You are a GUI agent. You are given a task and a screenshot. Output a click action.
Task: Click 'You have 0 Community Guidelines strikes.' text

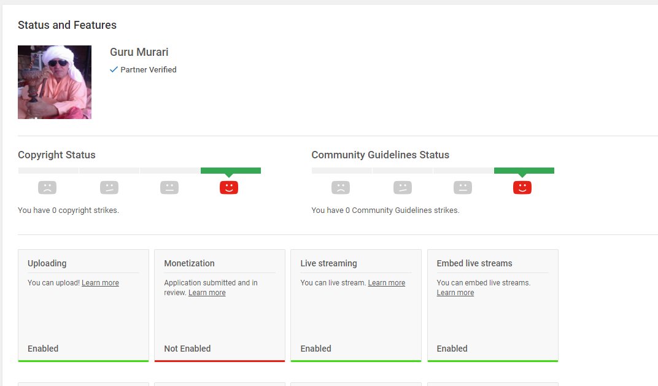pyautogui.click(x=385, y=210)
